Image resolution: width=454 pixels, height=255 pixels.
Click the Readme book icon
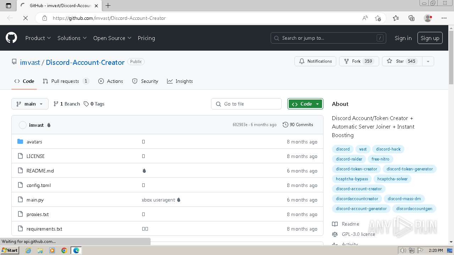pyautogui.click(x=335, y=224)
